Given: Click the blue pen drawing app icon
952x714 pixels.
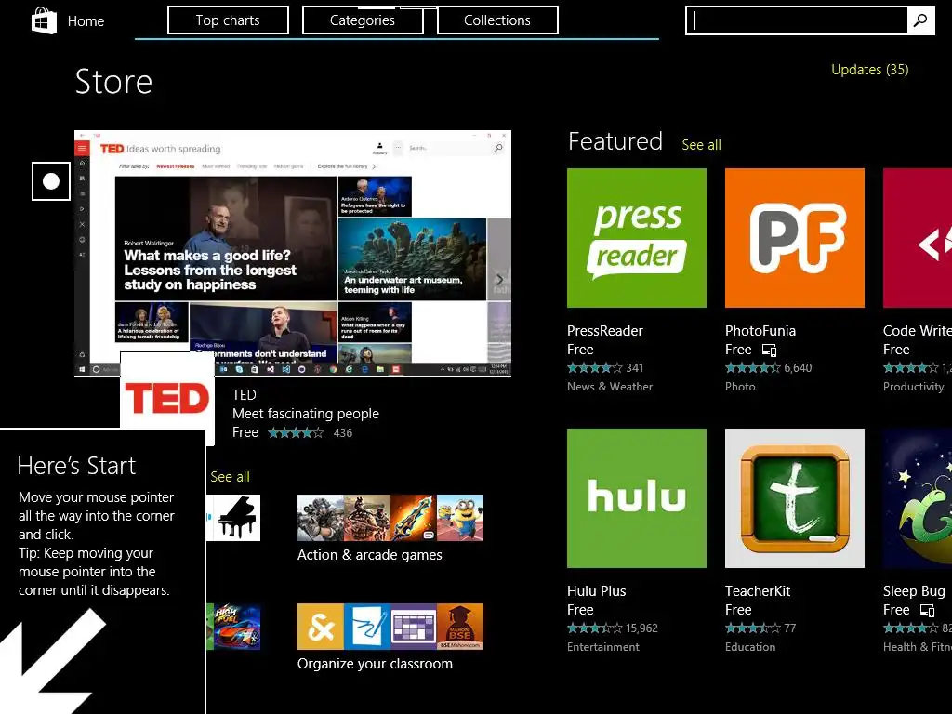Looking at the screenshot, I should click(x=367, y=627).
